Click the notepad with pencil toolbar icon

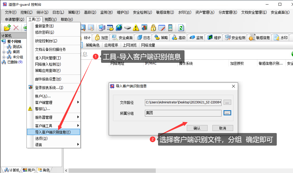tap(162, 28)
